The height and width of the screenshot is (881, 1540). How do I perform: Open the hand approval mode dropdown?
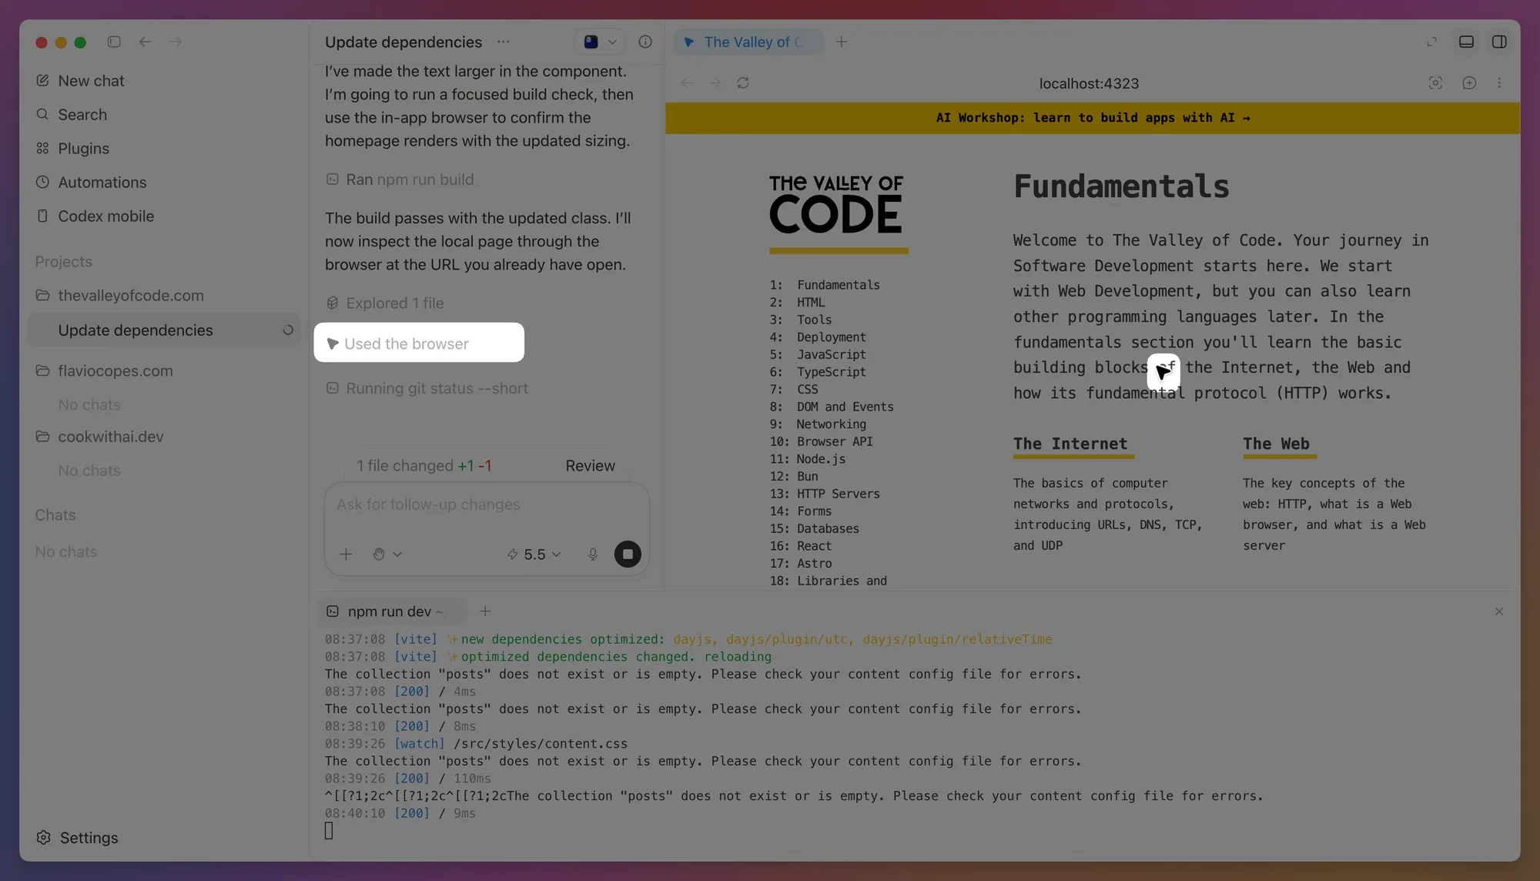[x=387, y=554]
